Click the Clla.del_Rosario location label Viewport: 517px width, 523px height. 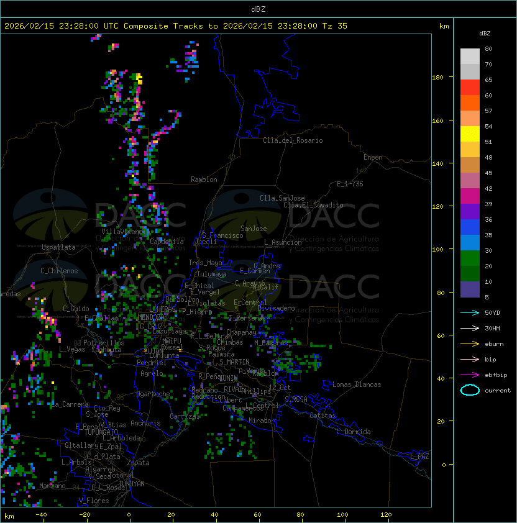293,140
